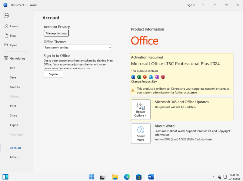Select Open in the Backstage sidebar
The height and width of the screenshot is (181, 243).
(x=13, y=45)
